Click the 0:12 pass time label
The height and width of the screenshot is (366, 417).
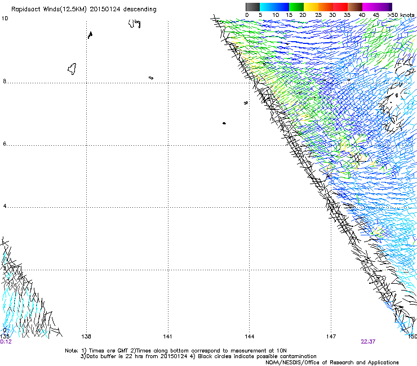6,342
